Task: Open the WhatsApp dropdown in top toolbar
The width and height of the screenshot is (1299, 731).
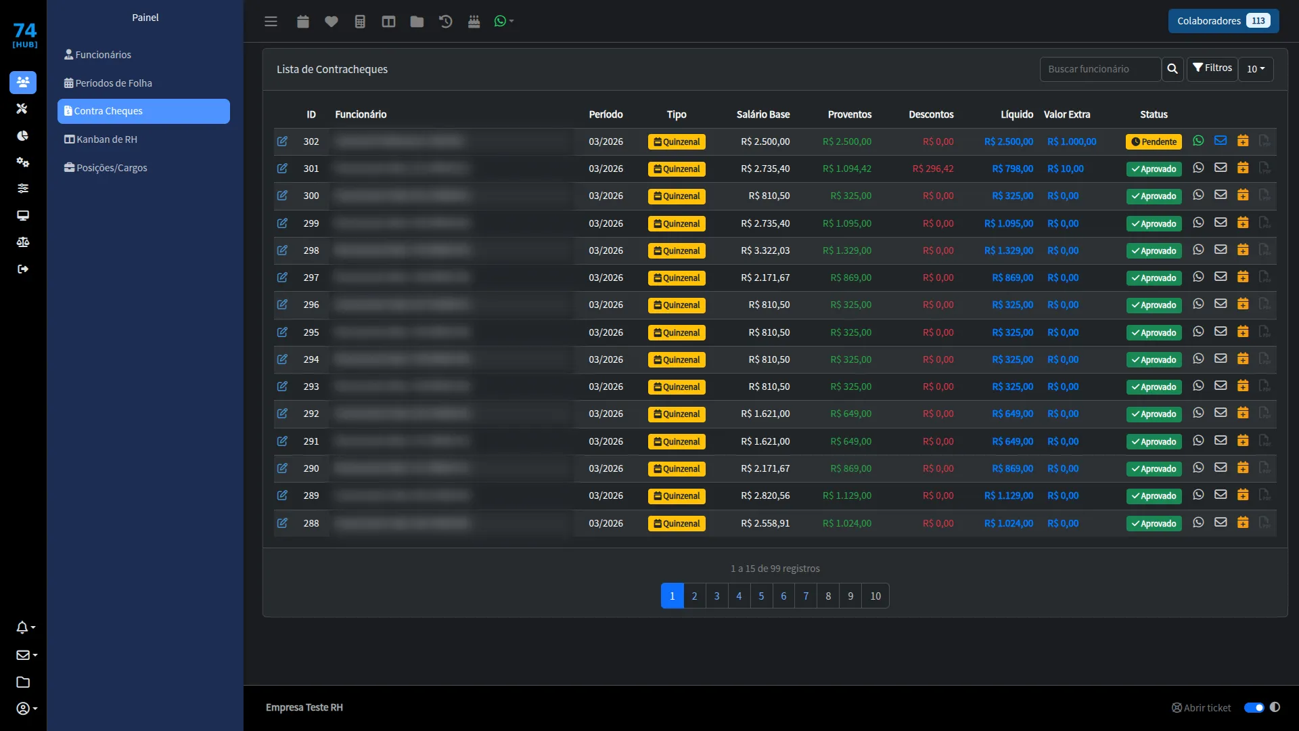Action: [504, 22]
